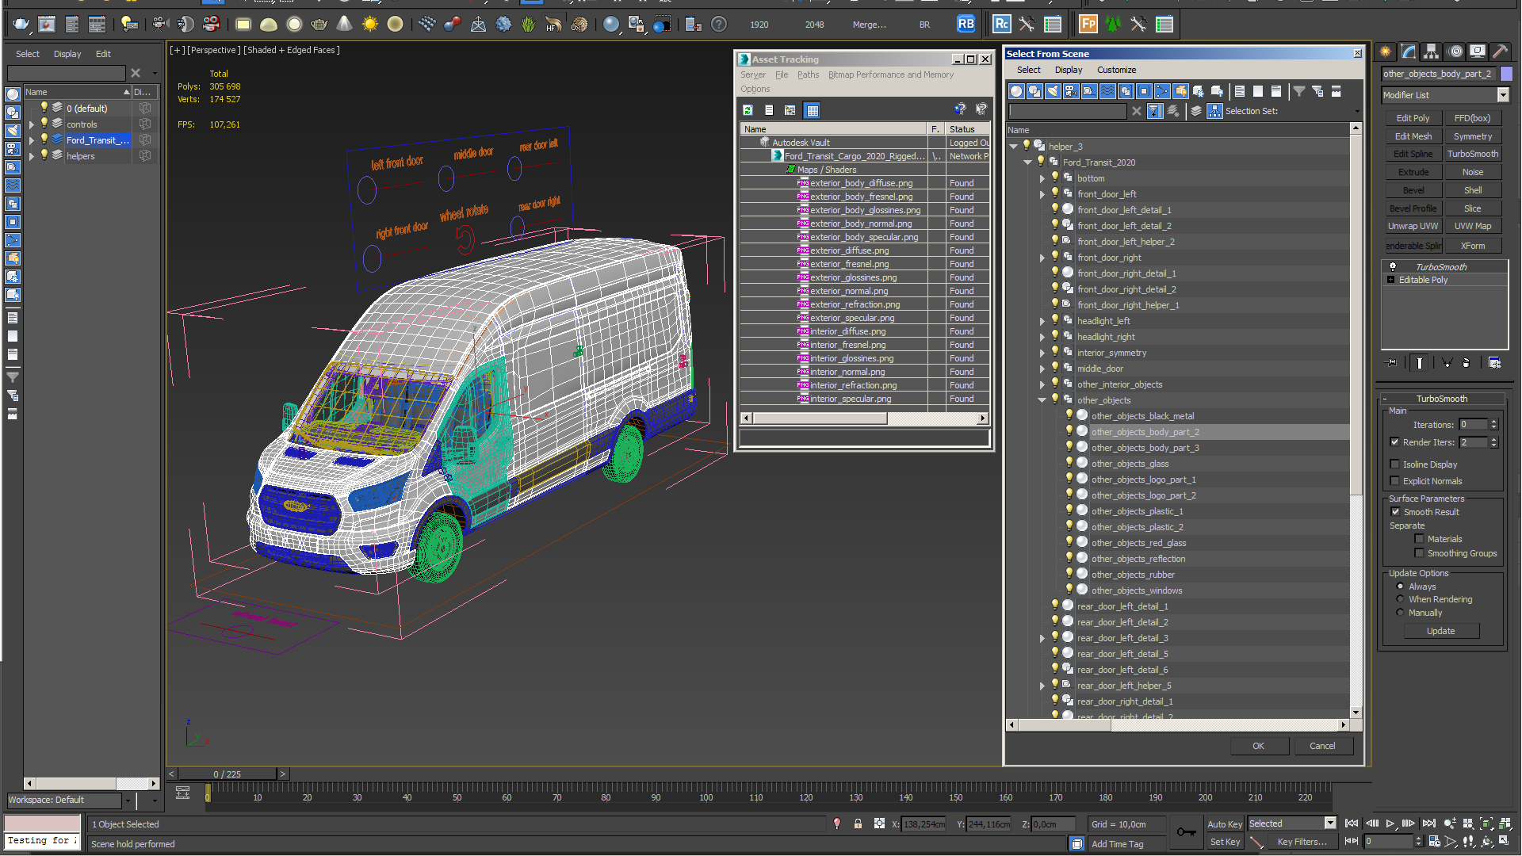
Task: Click the green grass icon in toolbar
Action: tap(528, 25)
